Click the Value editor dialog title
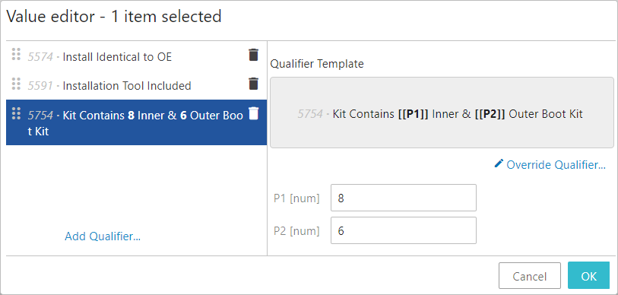The width and height of the screenshot is (618, 295). click(114, 17)
